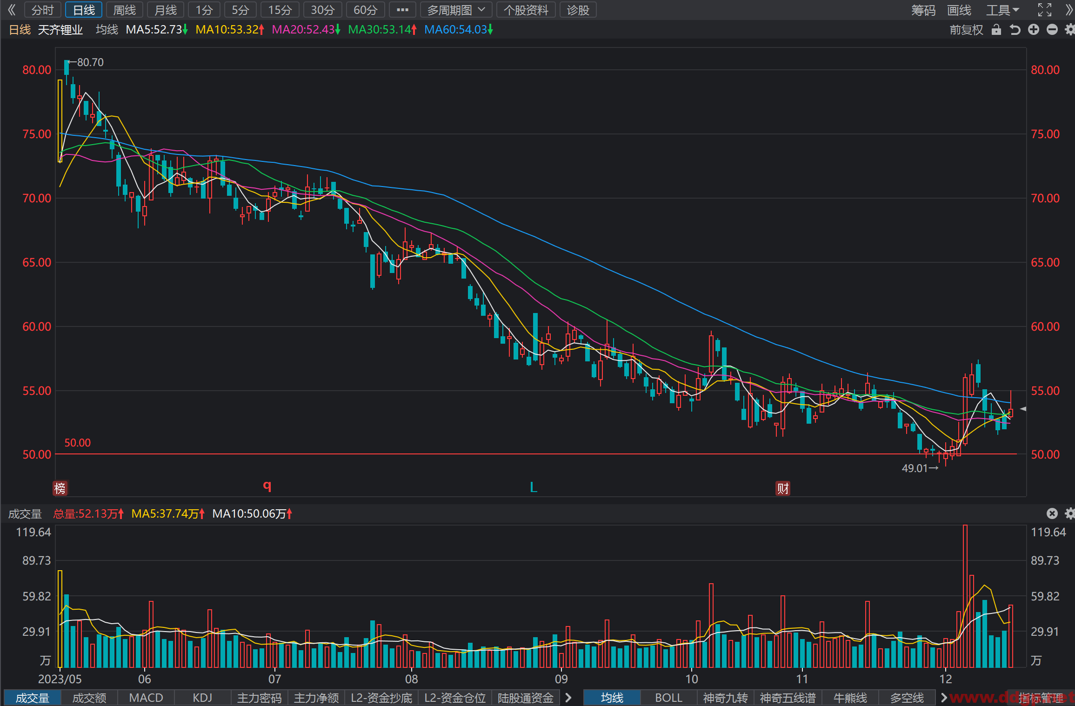This screenshot has height=706, width=1075.
Task: Open volume panel settings gear
Action: coord(1069,513)
